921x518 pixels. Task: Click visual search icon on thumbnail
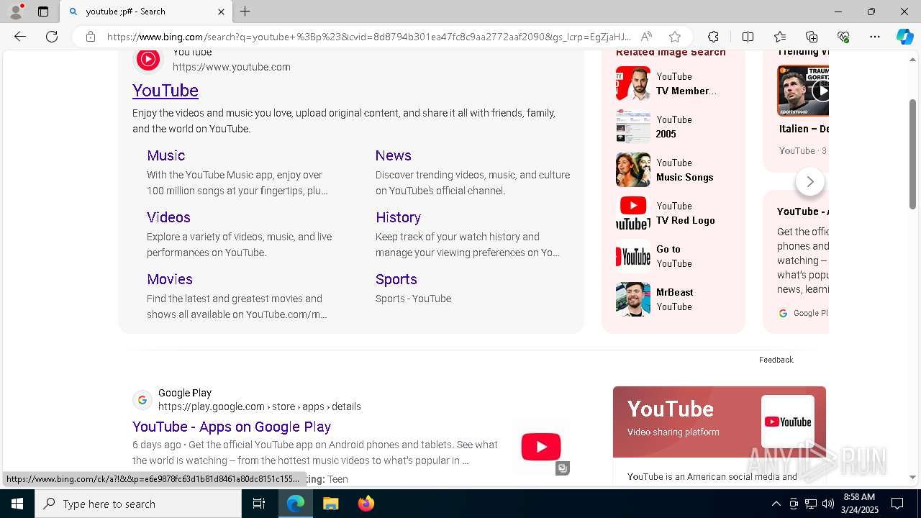coord(563,468)
